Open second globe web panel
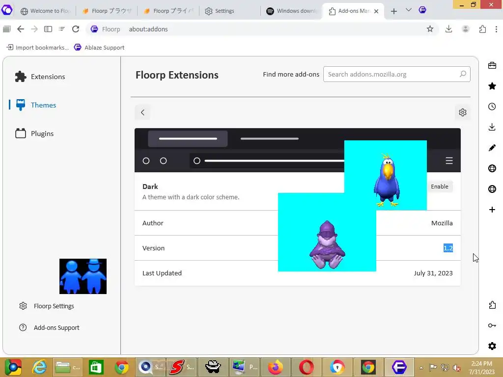This screenshot has height=377, width=503. click(x=492, y=189)
